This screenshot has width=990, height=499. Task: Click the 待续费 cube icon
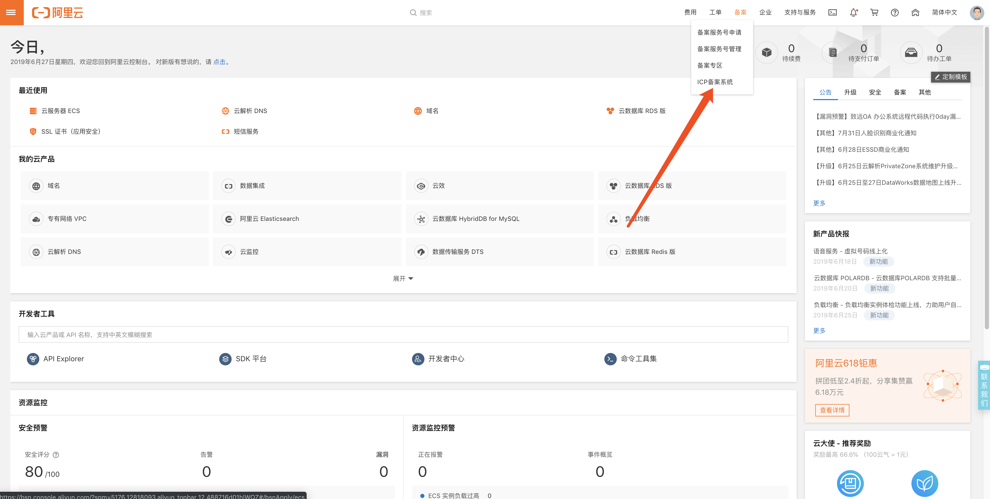pyautogui.click(x=767, y=53)
